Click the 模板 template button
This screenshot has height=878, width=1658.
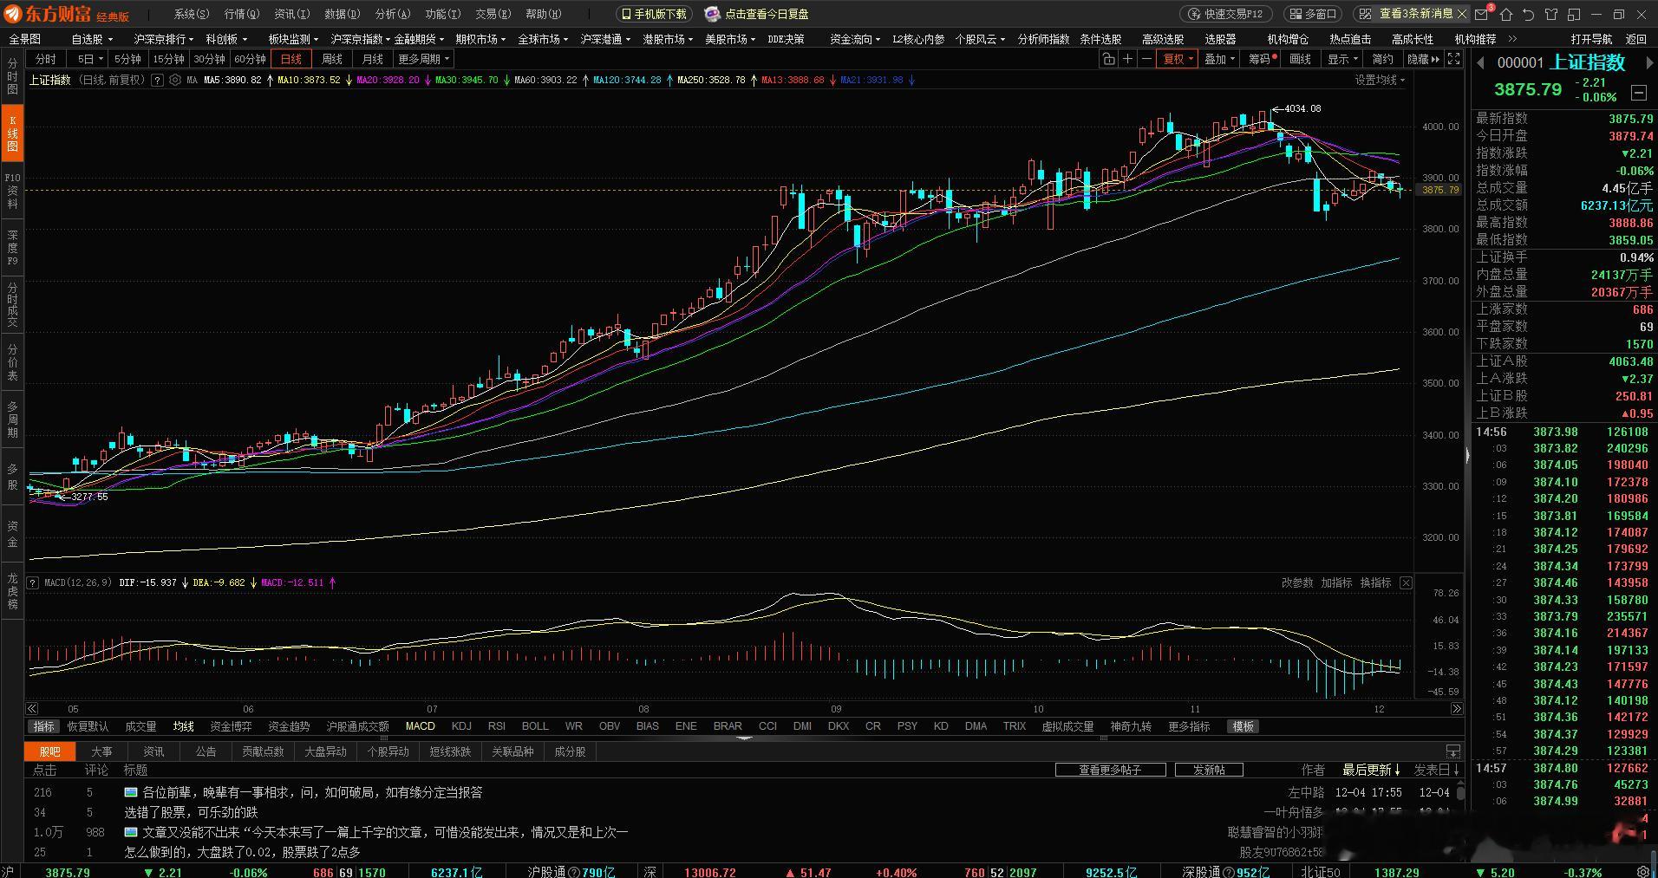point(1243,726)
